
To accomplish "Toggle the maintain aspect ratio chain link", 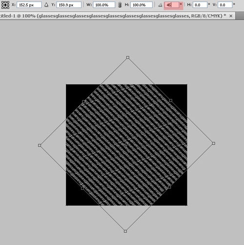I will click(x=120, y=5).
